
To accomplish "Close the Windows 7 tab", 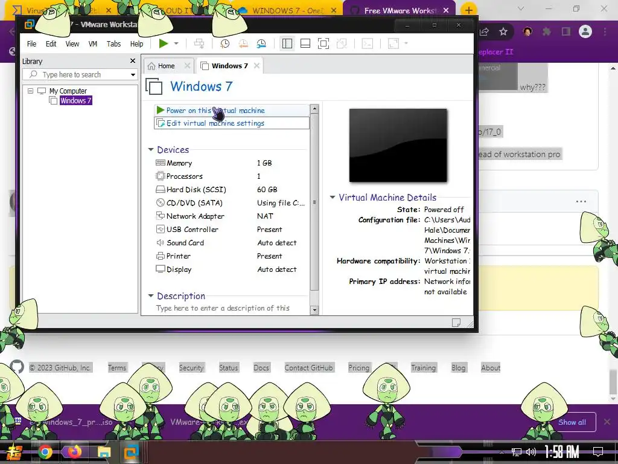I will click(256, 66).
